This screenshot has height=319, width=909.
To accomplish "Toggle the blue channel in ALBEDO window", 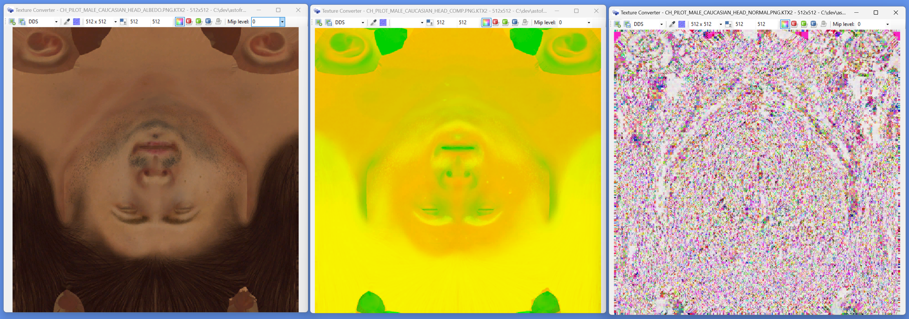I will coord(209,21).
